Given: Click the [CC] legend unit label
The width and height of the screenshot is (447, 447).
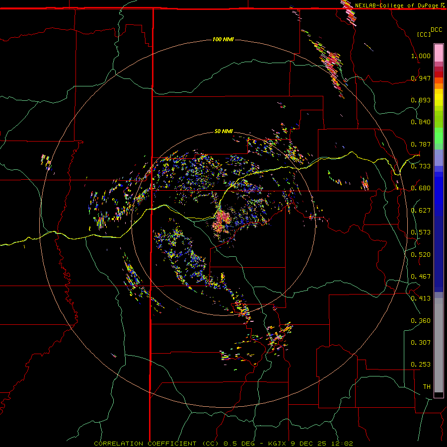Looking at the screenshot, I should (424, 34).
